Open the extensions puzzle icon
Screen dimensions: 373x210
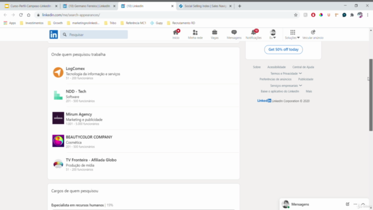[x=352, y=15]
